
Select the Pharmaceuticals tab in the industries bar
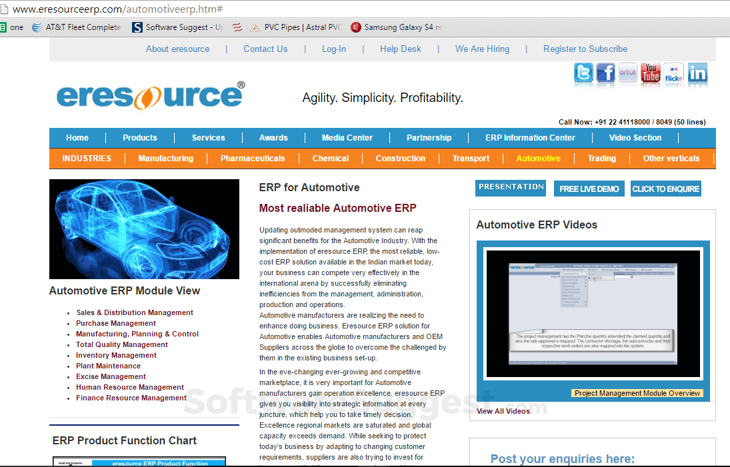(x=253, y=159)
